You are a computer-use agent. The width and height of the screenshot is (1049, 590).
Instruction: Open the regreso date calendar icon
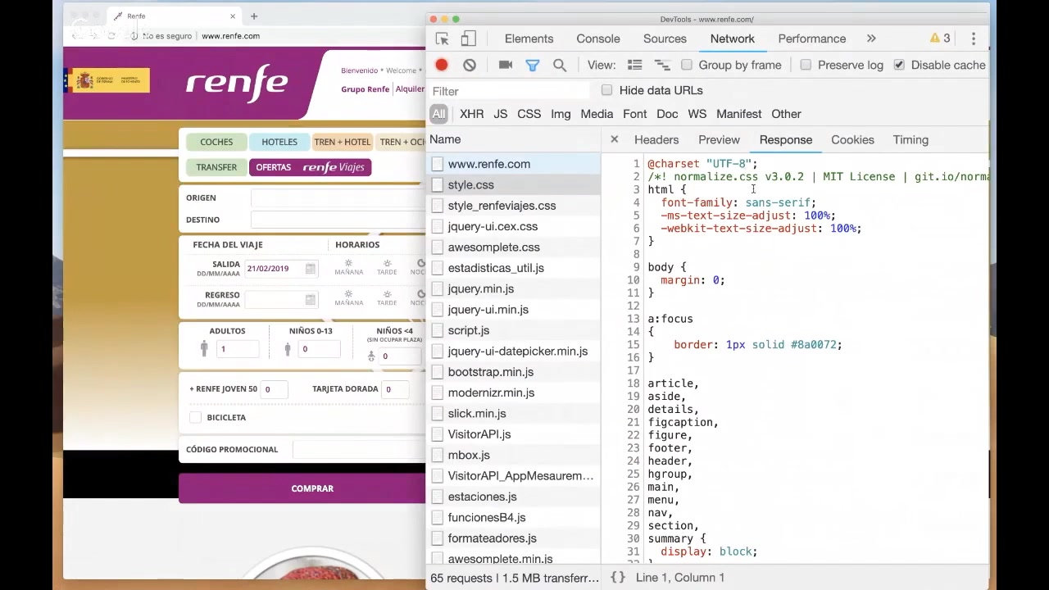pos(311,299)
